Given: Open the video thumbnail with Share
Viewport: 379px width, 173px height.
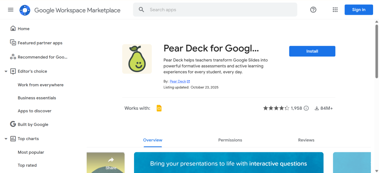Looking at the screenshot, I should click(x=105, y=162).
